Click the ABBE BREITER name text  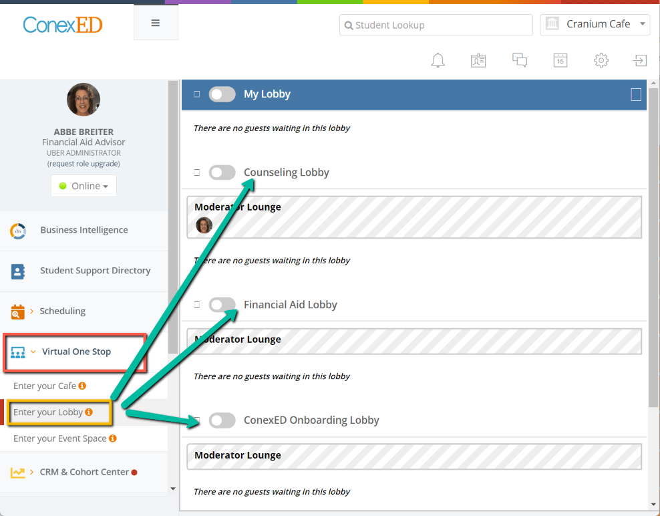click(x=84, y=132)
